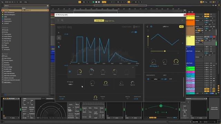Select Favorites collection in browser
221x124 pixels.
[11, 10]
